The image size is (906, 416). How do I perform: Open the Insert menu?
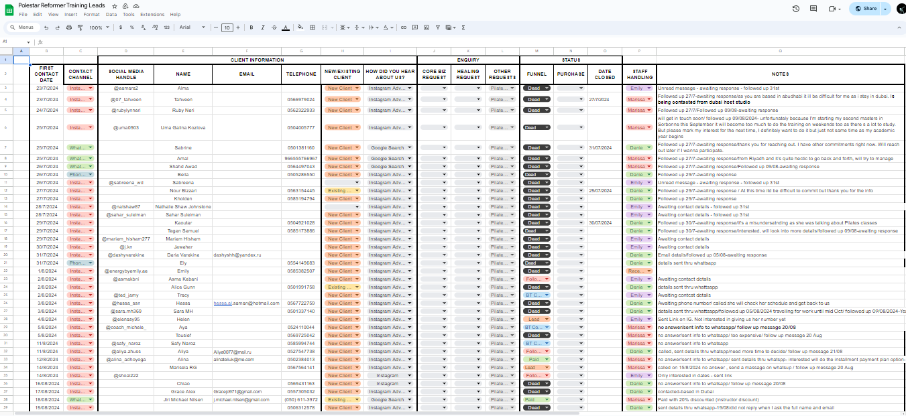70,14
